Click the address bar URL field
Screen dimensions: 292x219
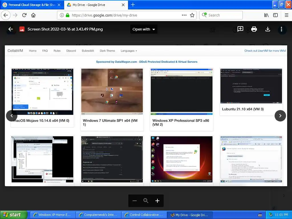coord(127,15)
